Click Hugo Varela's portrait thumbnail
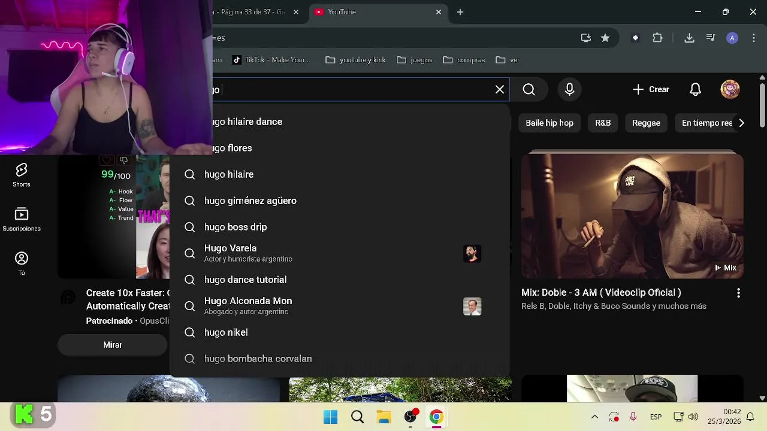This screenshot has width=767, height=431. pos(472,253)
